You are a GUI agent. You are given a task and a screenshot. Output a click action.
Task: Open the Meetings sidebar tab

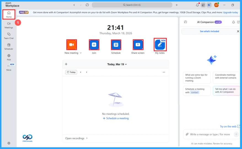pyautogui.click(x=9, y=25)
